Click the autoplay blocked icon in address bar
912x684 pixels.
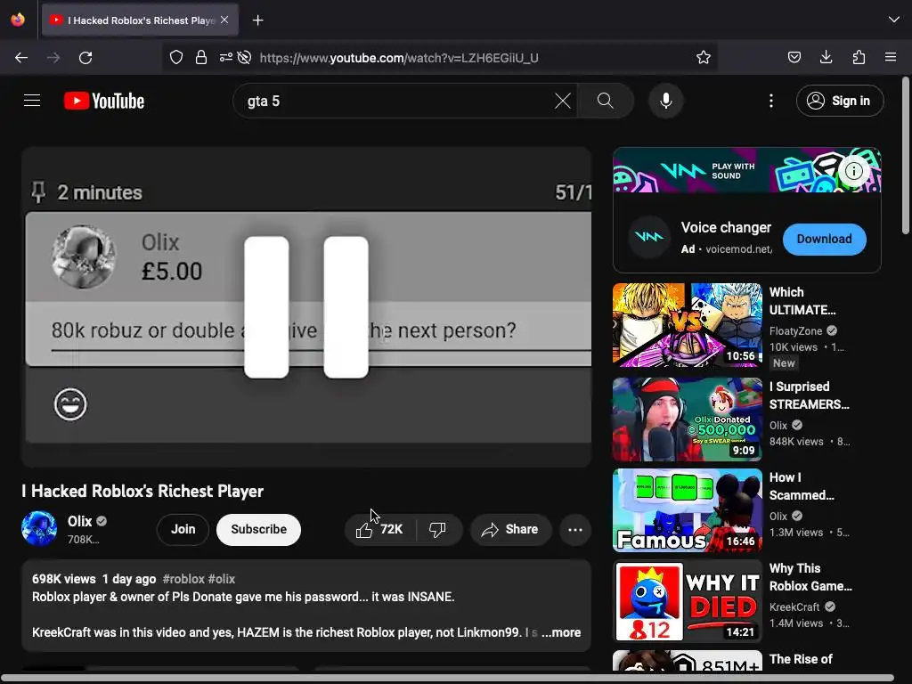245,57
